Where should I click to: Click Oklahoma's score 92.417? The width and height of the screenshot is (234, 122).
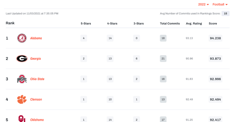point(215,119)
